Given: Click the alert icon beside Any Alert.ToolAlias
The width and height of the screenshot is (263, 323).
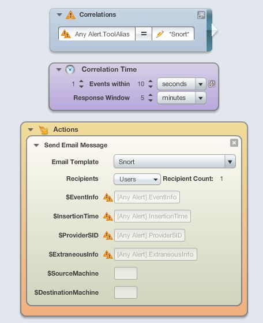Looking at the screenshot, I should [x=66, y=34].
